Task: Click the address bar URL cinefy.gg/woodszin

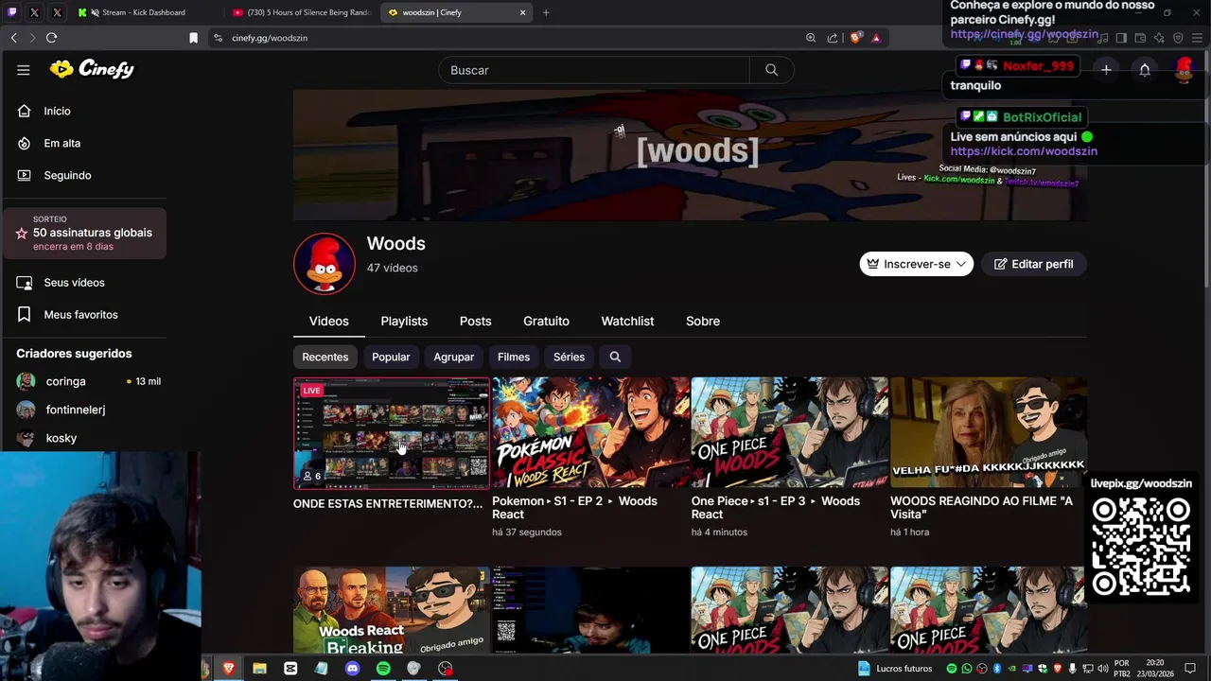Action: pyautogui.click(x=270, y=38)
